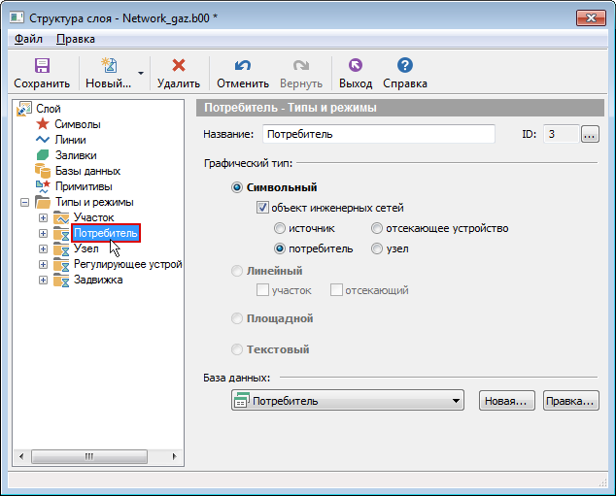Click the New (Новый) toolbar icon

point(109,66)
